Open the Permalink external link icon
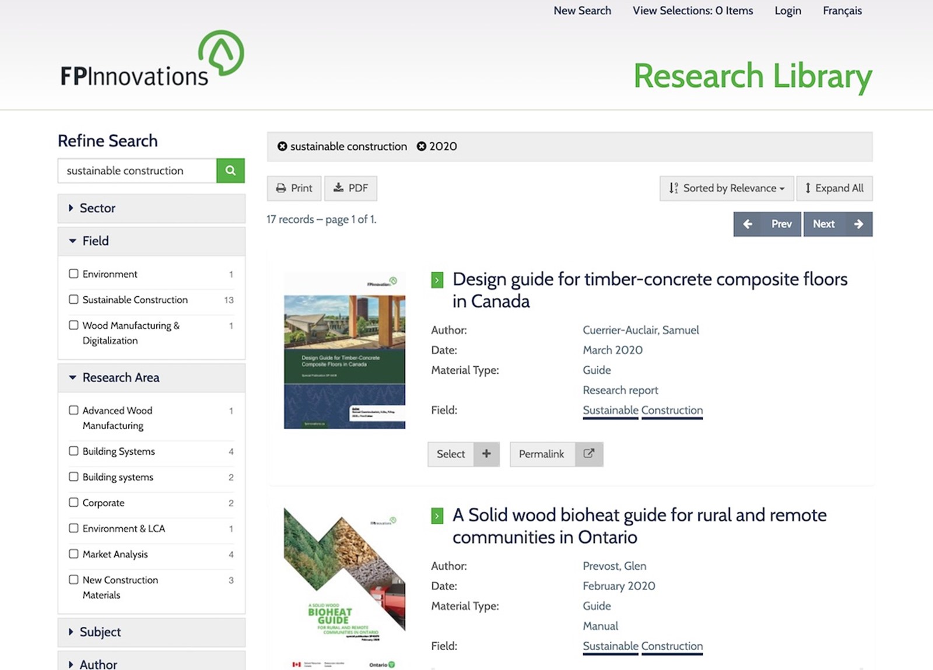 pyautogui.click(x=589, y=454)
